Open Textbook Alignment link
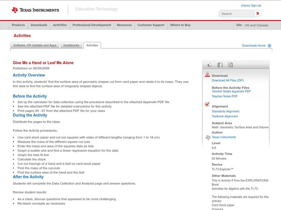281x210 pixels. click(225, 116)
